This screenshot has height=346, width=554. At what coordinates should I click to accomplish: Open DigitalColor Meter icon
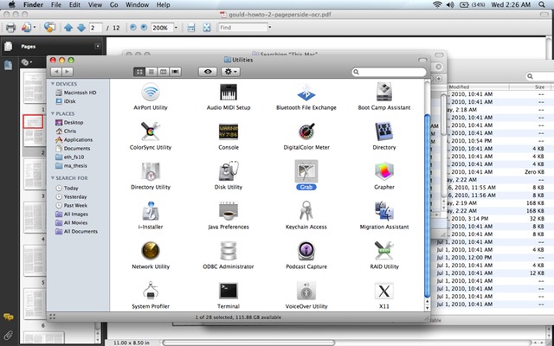[306, 131]
